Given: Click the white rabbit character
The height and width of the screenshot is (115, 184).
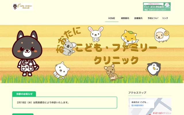Looking at the screenshot, I should 96,34.
